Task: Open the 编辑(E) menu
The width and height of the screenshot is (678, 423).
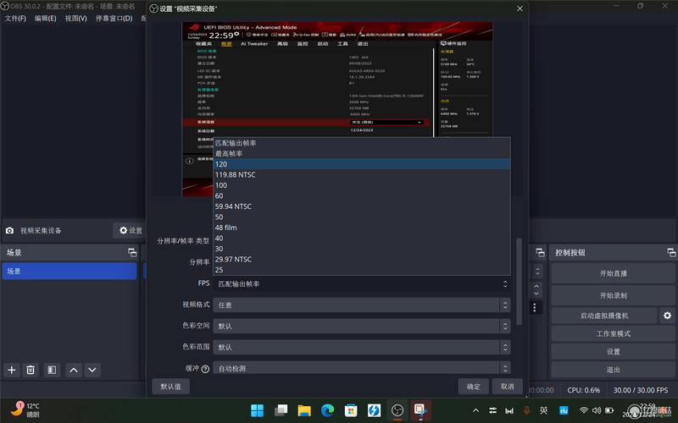Action: coord(46,18)
